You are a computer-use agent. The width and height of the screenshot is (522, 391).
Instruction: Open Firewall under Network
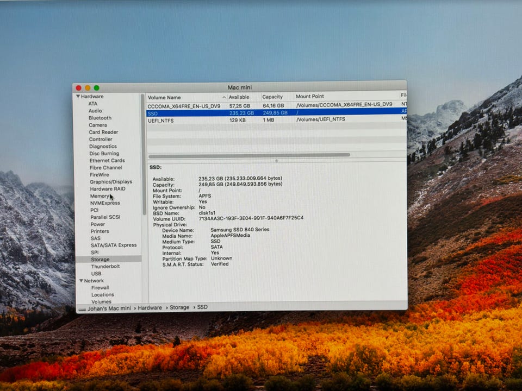(x=100, y=288)
